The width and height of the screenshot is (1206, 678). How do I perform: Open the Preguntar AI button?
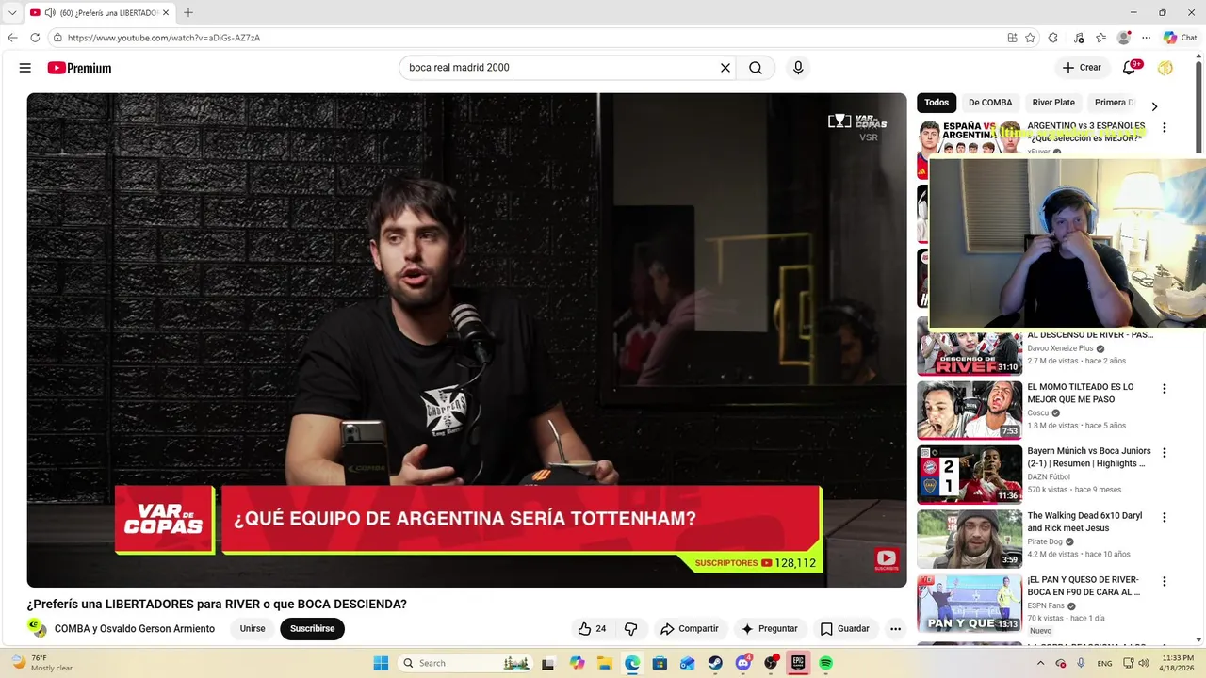point(770,629)
